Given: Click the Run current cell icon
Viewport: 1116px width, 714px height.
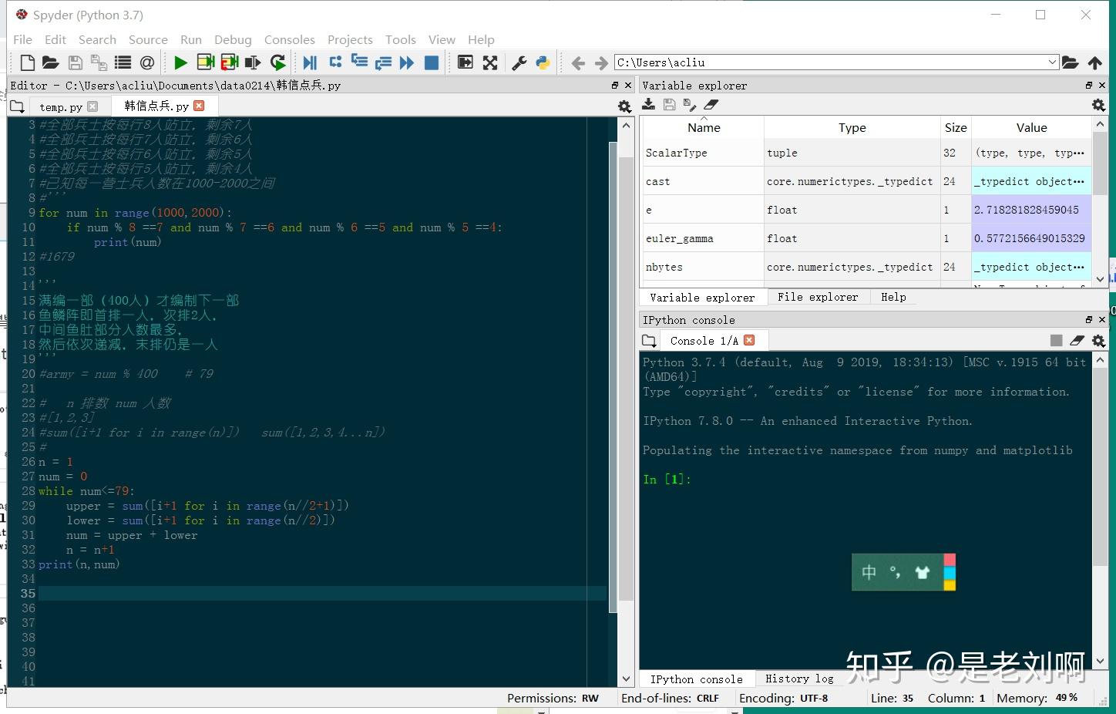Looking at the screenshot, I should (205, 62).
